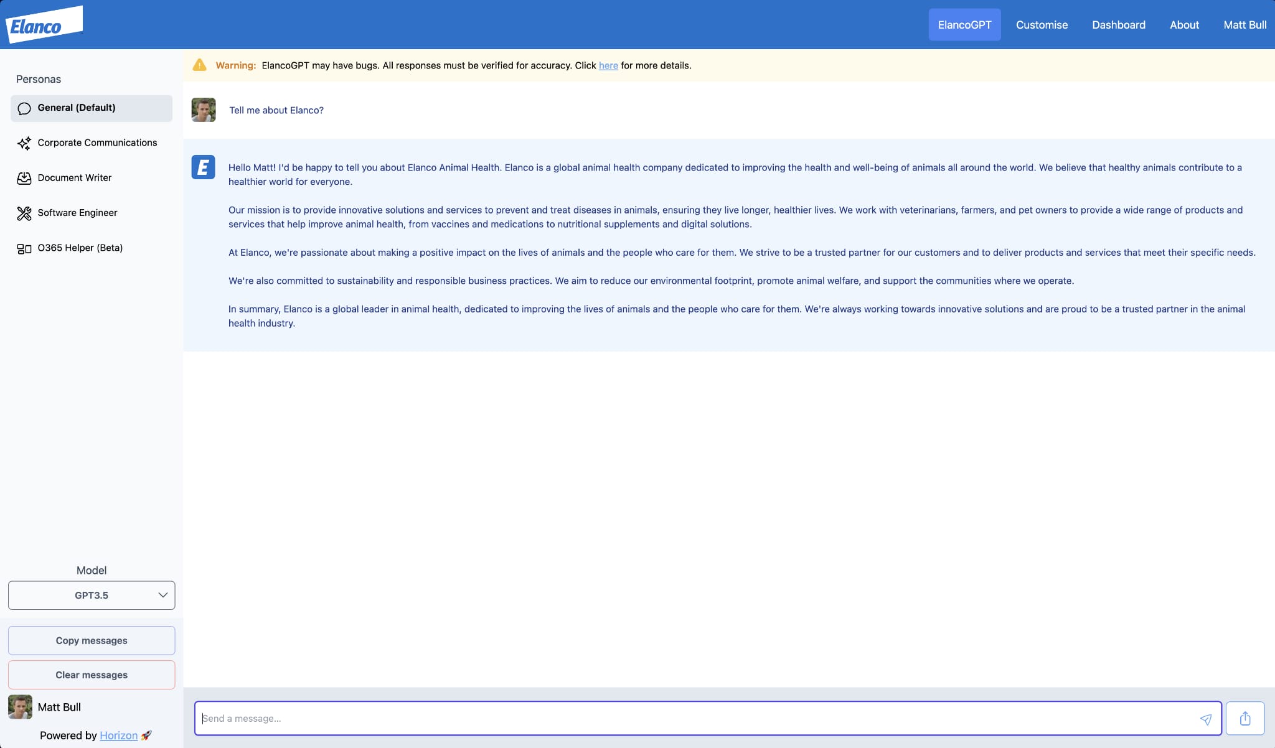The height and width of the screenshot is (748, 1275).
Task: Select the General (Default) persona
Action: coord(92,108)
